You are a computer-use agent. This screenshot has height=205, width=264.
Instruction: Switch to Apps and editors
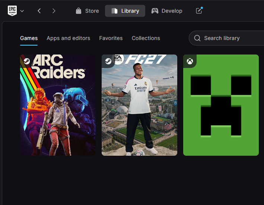coord(69,38)
